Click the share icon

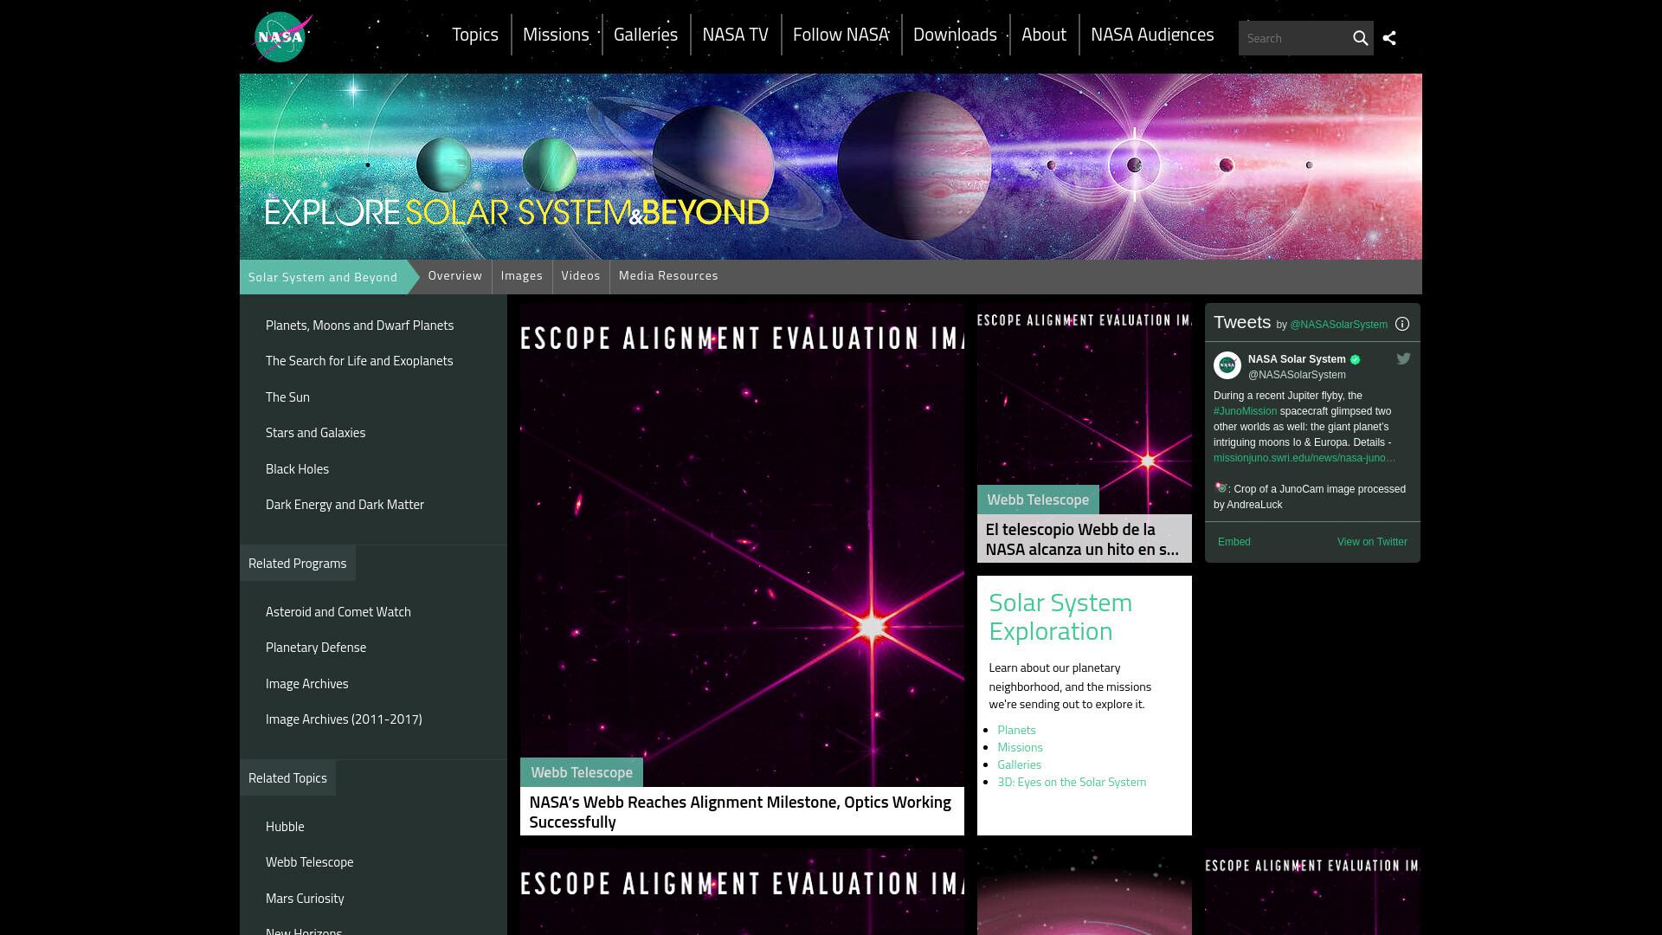1389,38
